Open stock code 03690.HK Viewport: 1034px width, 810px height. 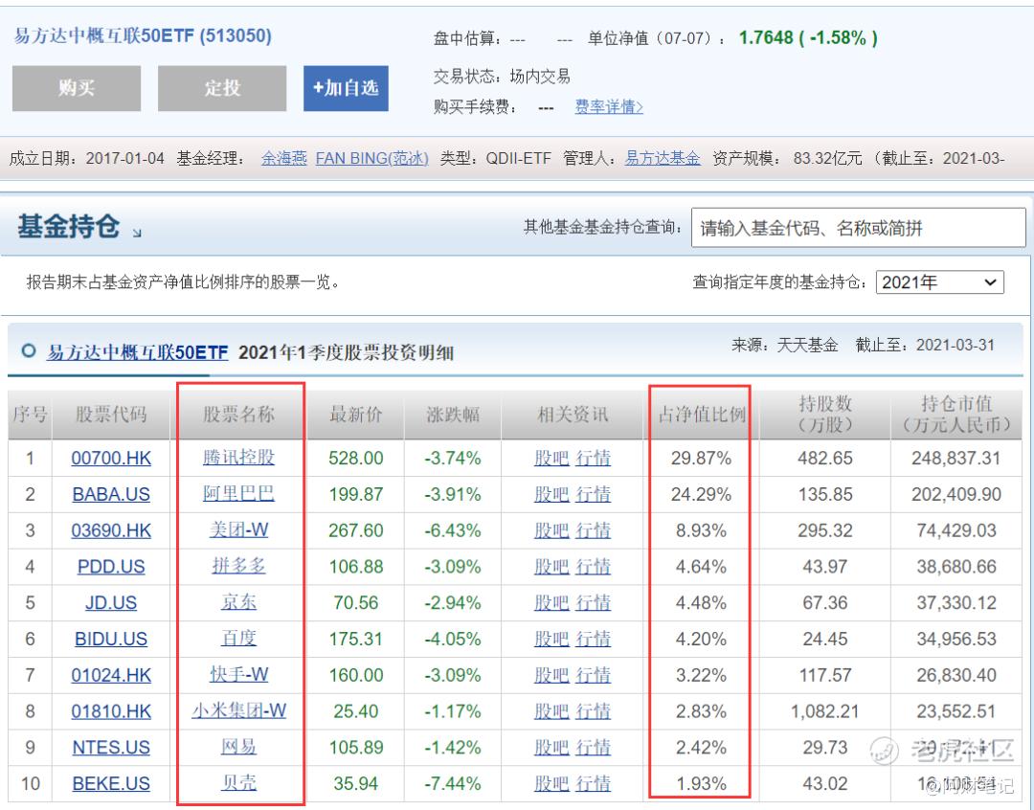click(111, 530)
